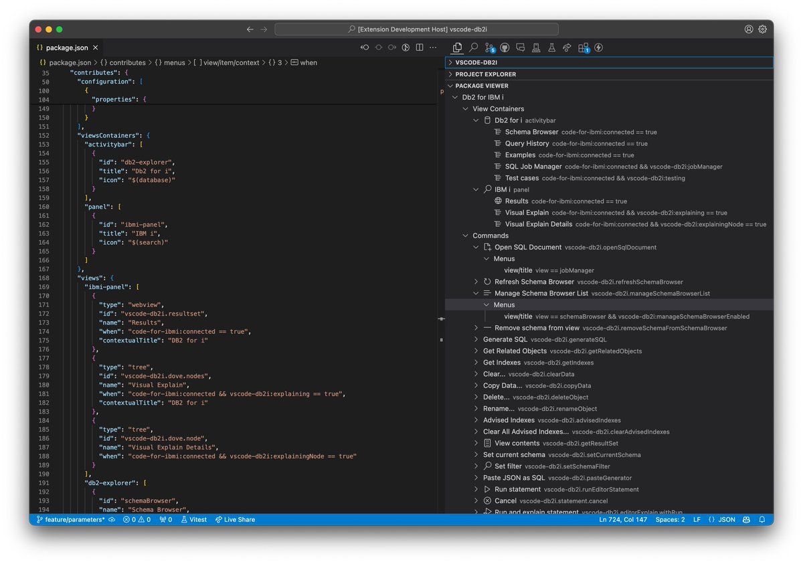Select Visual Explain Details tree row
803x564 pixels.
click(609, 224)
